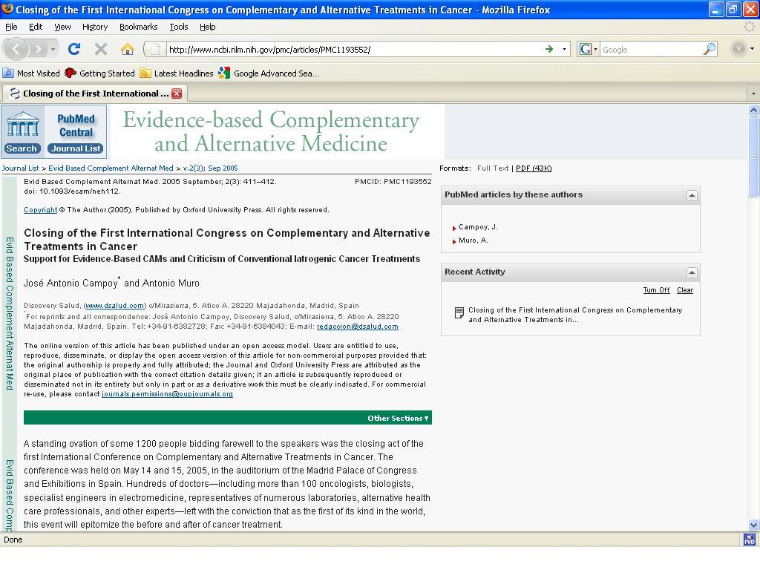
Task: Open the list all tabs dropdown
Action: (x=753, y=93)
